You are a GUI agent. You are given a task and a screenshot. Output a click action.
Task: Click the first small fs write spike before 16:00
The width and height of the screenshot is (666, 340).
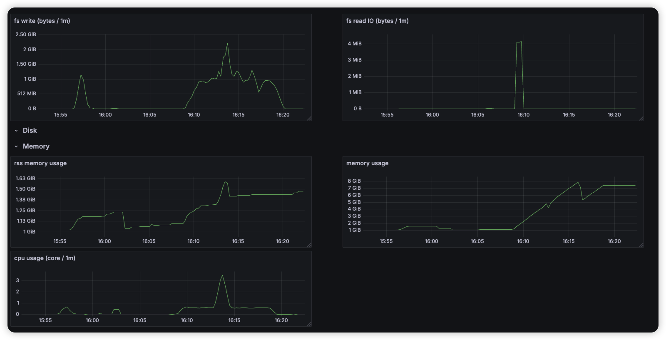81,75
